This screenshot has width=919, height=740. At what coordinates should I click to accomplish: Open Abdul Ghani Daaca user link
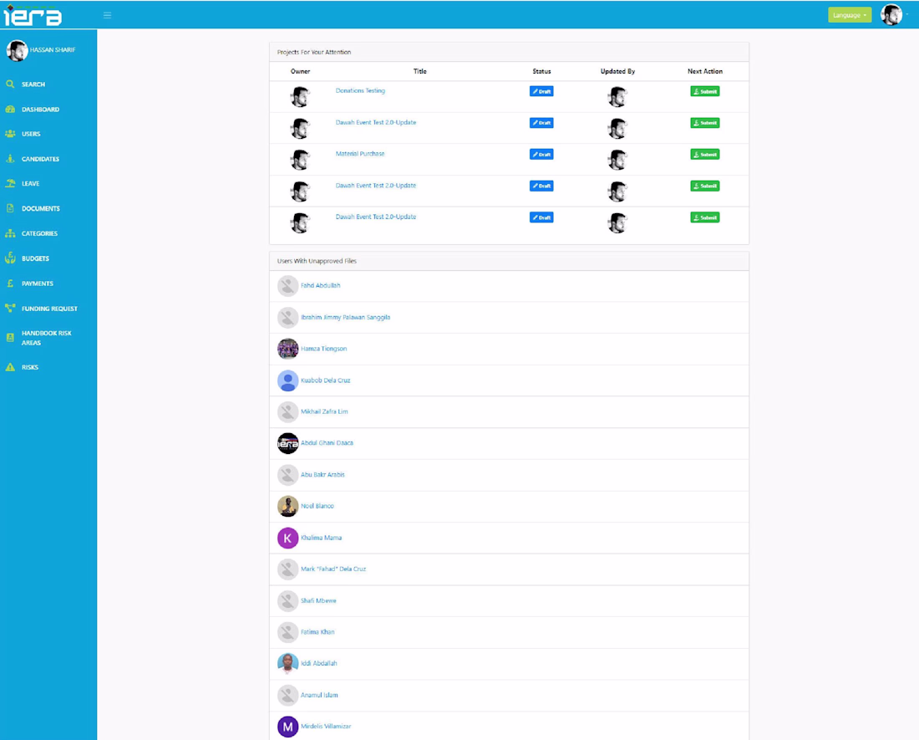pyautogui.click(x=327, y=442)
